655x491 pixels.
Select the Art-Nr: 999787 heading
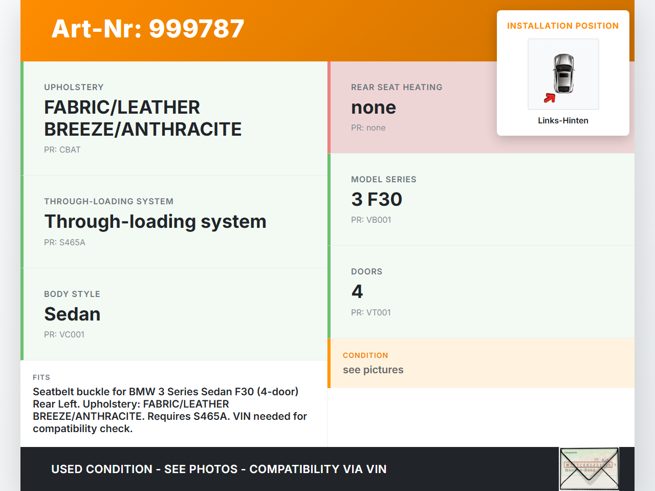148,29
